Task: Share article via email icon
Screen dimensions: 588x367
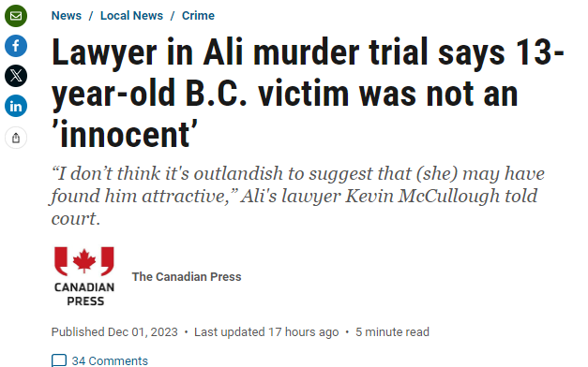Action: click(x=16, y=16)
